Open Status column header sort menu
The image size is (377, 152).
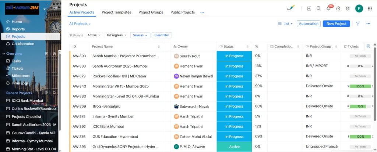click(247, 47)
